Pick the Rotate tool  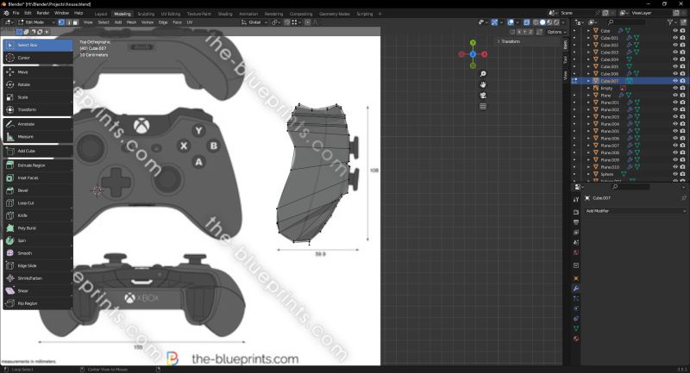38,84
